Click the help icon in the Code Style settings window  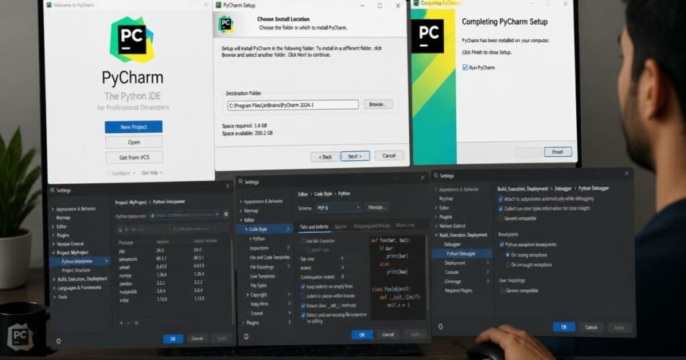coord(246,337)
